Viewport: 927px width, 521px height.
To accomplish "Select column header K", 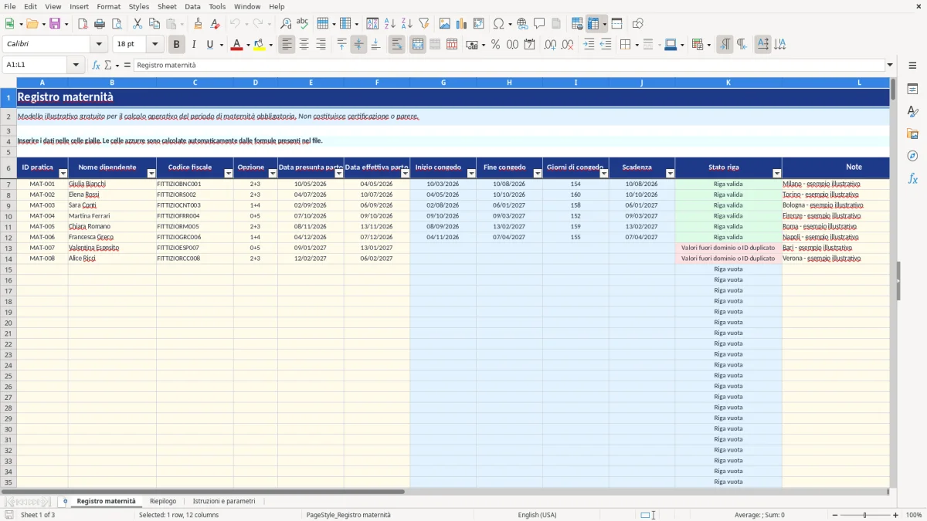I will (x=728, y=82).
